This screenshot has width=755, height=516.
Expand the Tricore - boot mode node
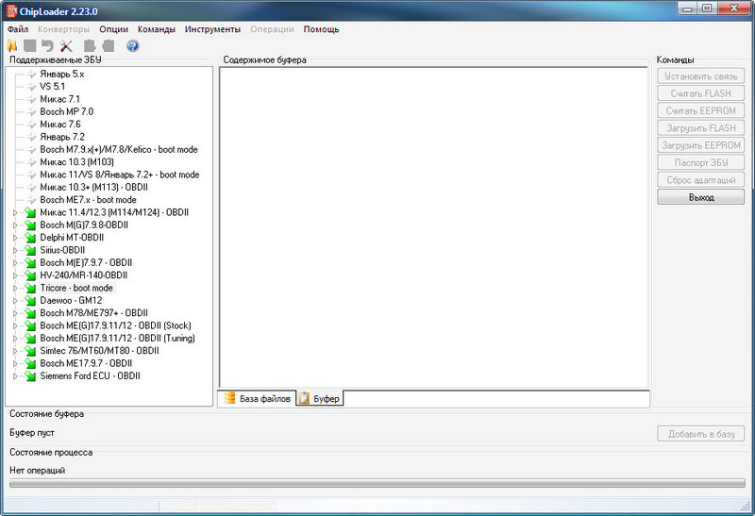[x=15, y=288]
